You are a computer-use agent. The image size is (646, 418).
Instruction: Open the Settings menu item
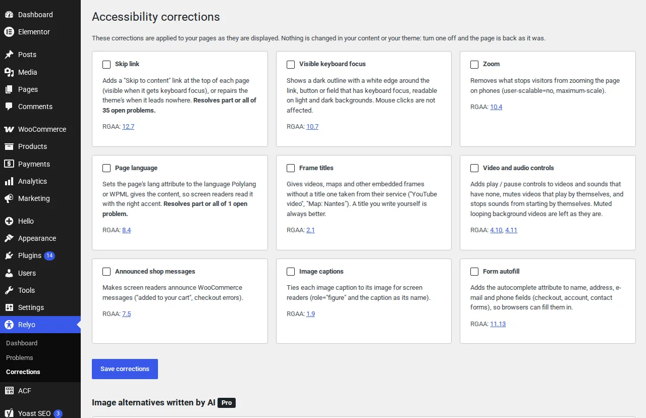tap(40, 307)
